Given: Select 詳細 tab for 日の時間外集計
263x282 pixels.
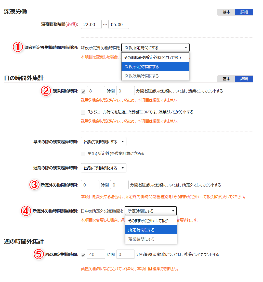Looking at the screenshot, I should tap(244, 79).
